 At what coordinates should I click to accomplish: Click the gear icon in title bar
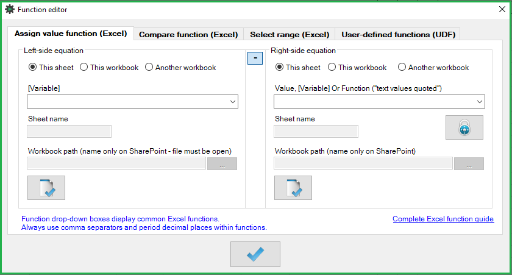10,10
